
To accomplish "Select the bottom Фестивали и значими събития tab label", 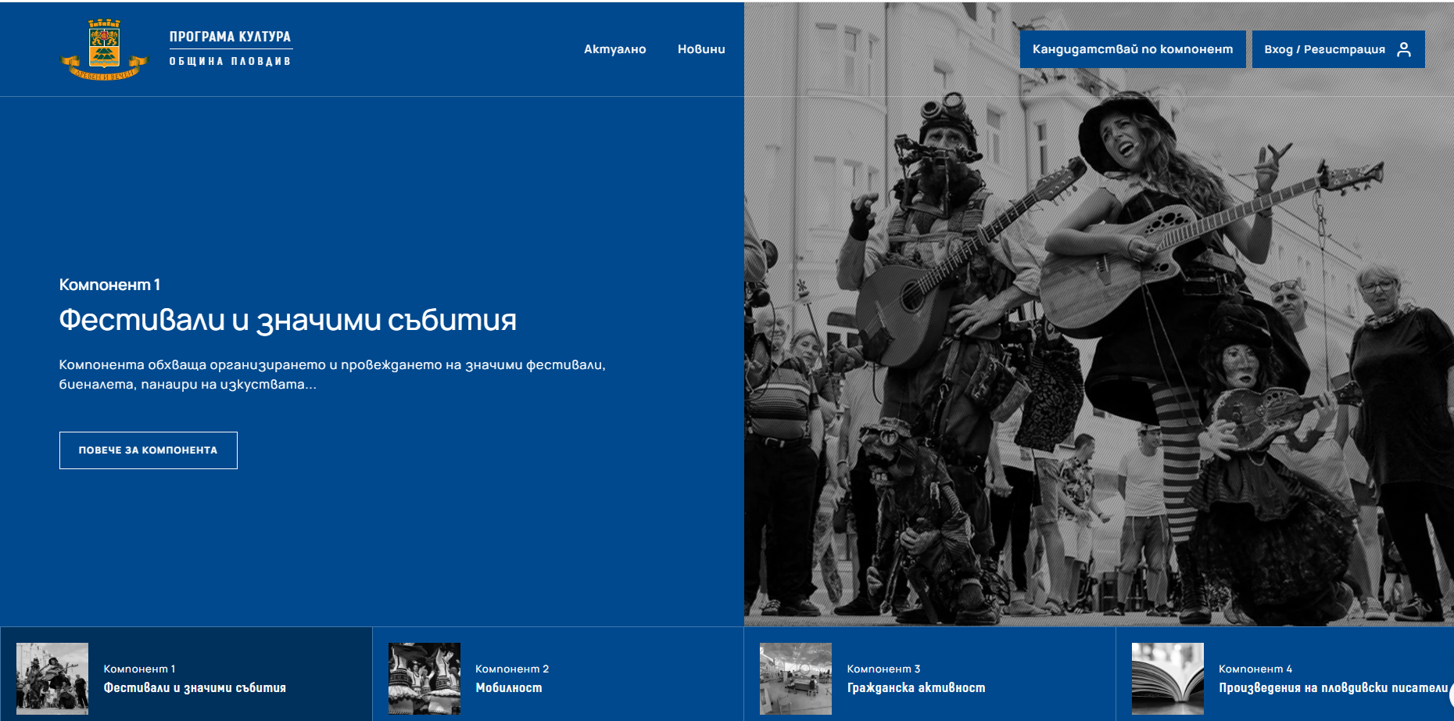I will [x=195, y=688].
